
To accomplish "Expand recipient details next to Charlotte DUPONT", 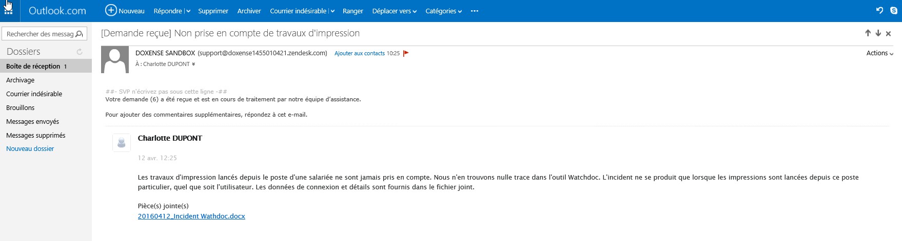I will click(193, 64).
